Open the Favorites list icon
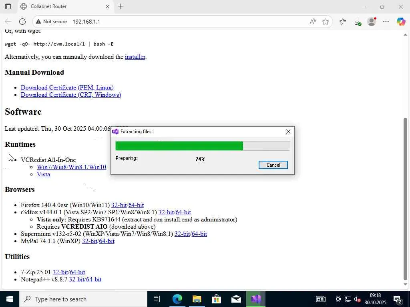This screenshot has height=307, width=410. 343,22
